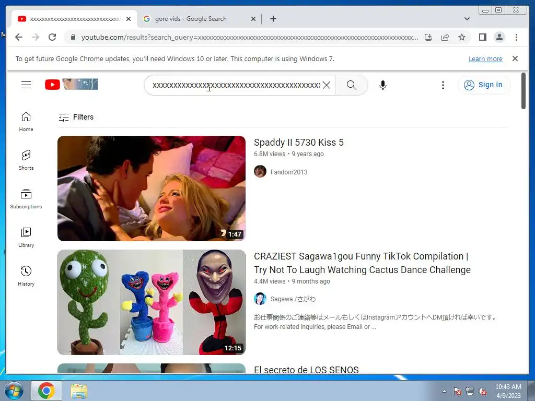Viewport: 535px width, 401px height.
Task: Click the Learn more link
Action: [x=485, y=58]
